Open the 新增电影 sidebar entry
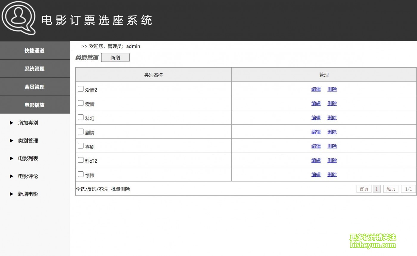The image size is (417, 256). coord(28,194)
